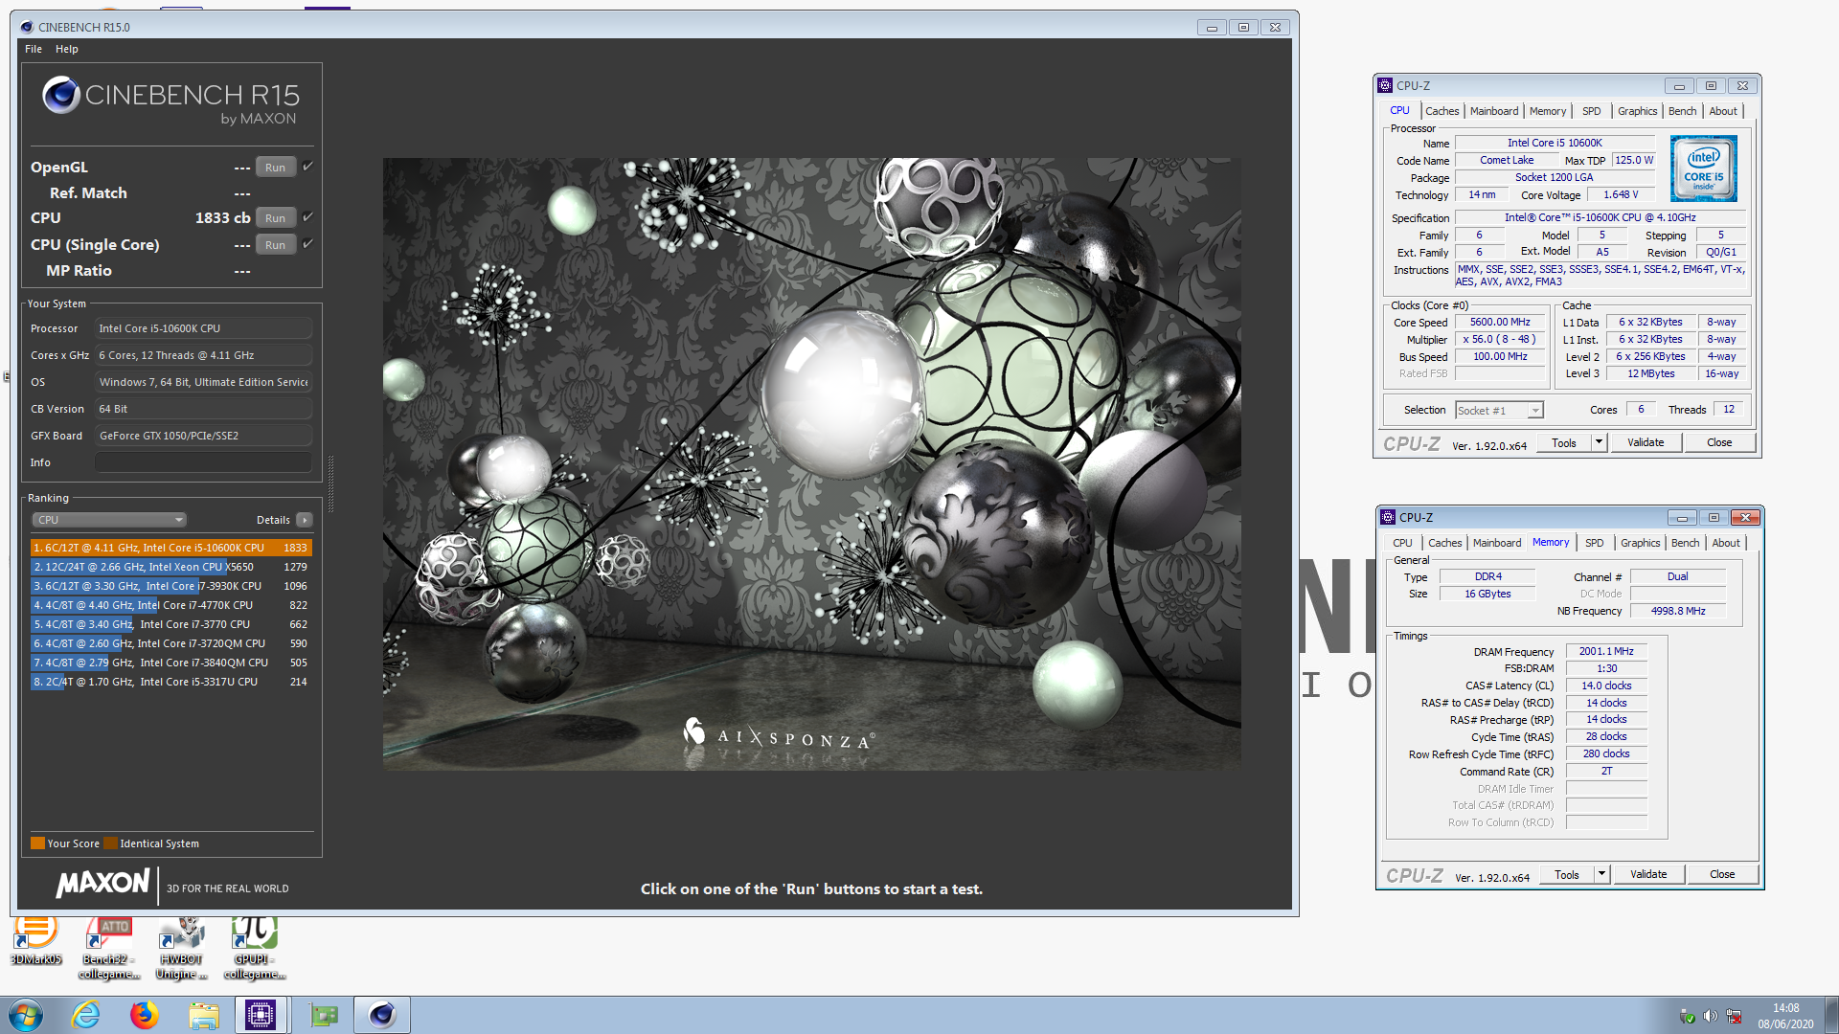
Task: Select ranking row i7-4770K 822
Action: click(171, 605)
